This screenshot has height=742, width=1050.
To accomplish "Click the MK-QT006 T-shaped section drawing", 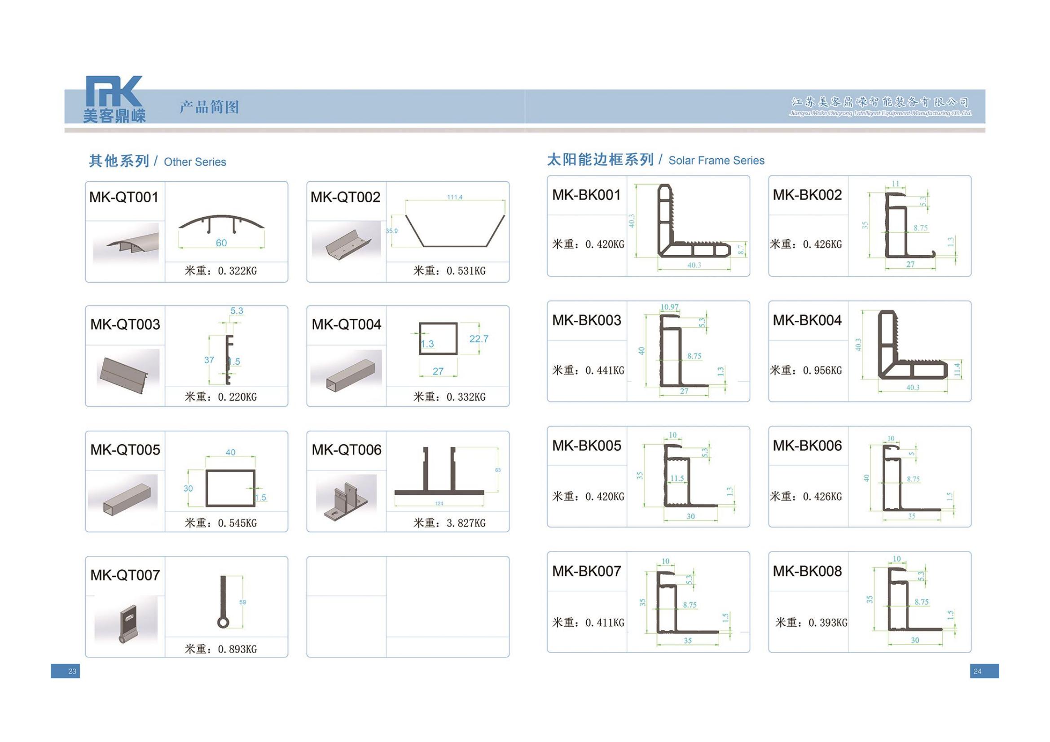I will 439,473.
